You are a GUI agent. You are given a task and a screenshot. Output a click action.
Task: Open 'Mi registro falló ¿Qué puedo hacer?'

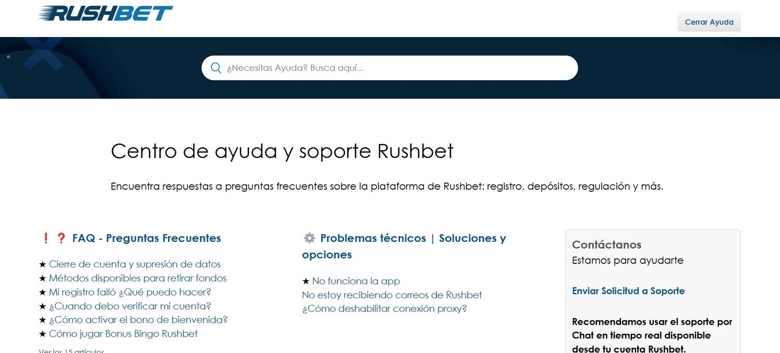[130, 292]
